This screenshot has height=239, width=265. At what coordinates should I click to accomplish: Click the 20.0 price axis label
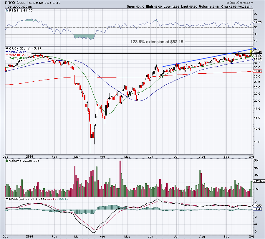tap(257, 101)
